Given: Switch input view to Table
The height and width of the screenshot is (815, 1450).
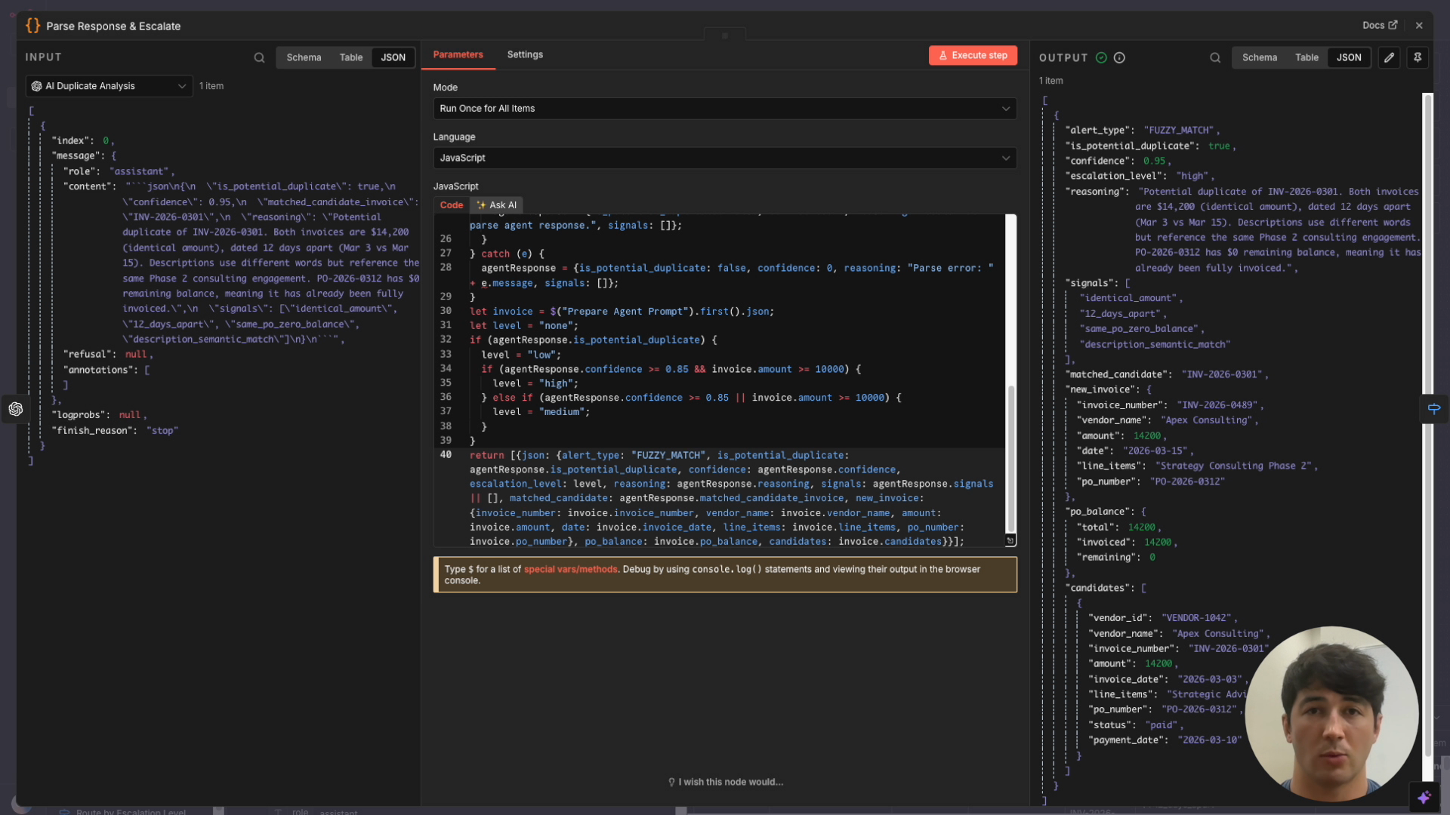Looking at the screenshot, I should pyautogui.click(x=350, y=57).
